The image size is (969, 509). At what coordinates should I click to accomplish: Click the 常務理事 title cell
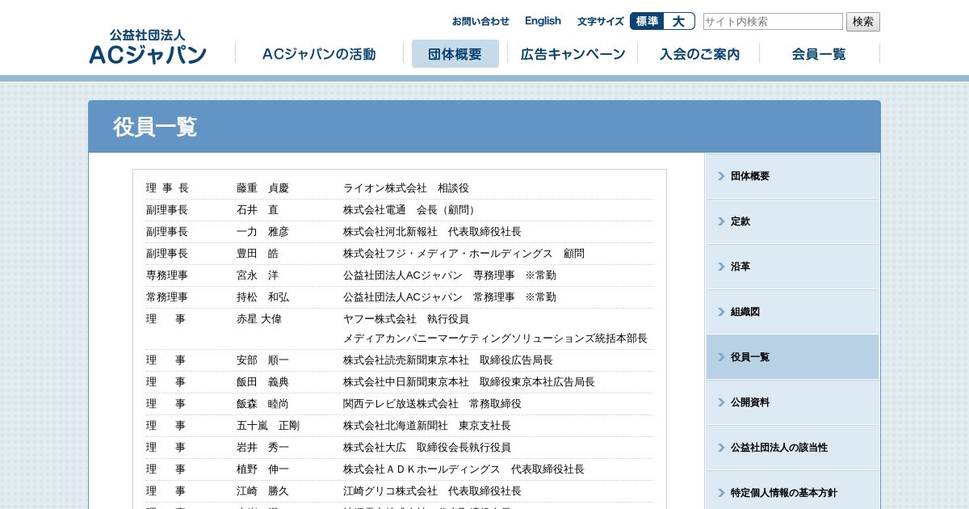pyautogui.click(x=167, y=297)
